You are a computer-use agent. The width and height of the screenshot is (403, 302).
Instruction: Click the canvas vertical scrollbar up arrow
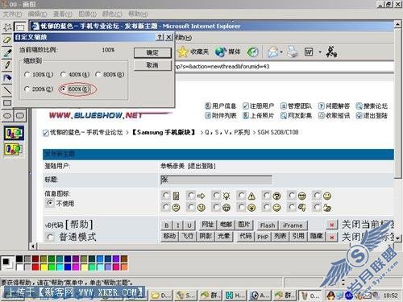397,24
